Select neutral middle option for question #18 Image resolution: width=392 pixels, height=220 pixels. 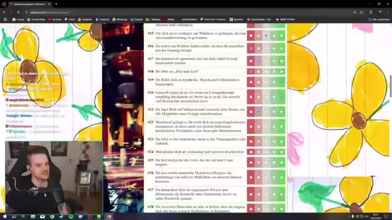point(266,71)
